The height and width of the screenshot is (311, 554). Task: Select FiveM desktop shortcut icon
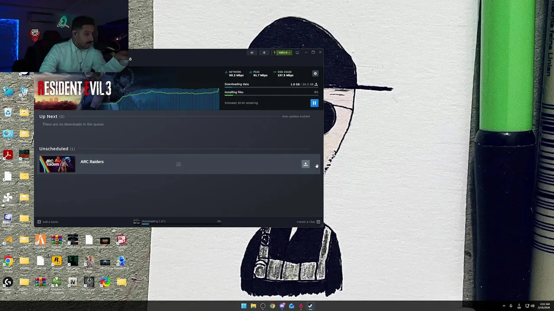pyautogui.click(x=40, y=241)
